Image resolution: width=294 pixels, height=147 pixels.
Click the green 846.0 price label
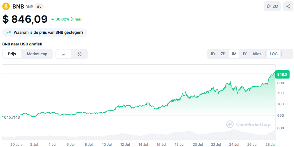tap(282, 74)
